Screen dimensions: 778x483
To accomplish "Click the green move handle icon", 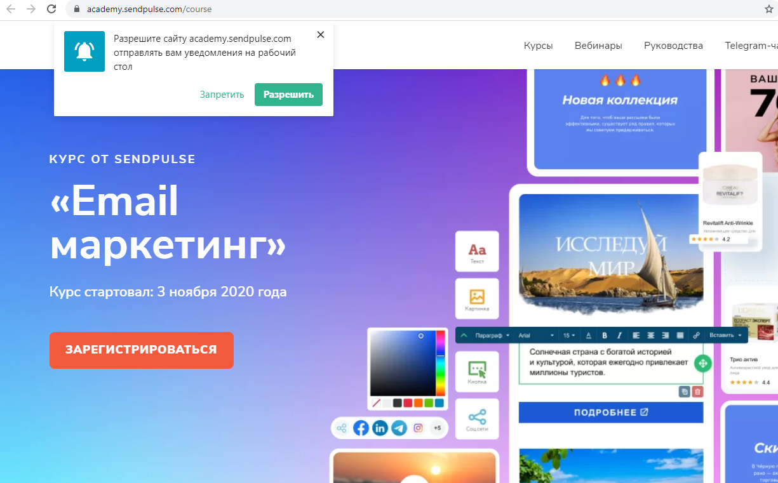I will pyautogui.click(x=702, y=364).
